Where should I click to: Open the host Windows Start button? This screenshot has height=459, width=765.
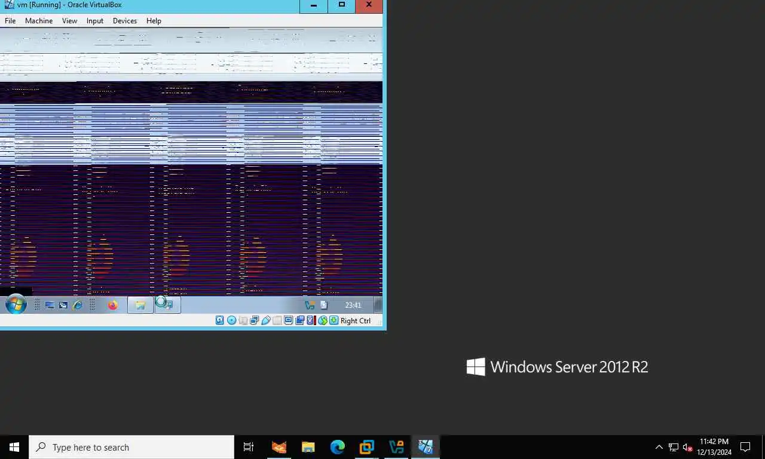point(14,447)
